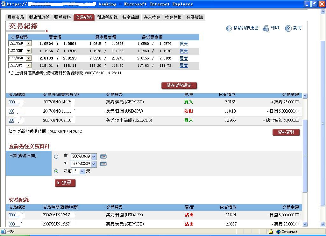326x236 pixels.
Task: Expand the 至 end date dropdown 2007/08/09
Action: pyautogui.click(x=94, y=164)
